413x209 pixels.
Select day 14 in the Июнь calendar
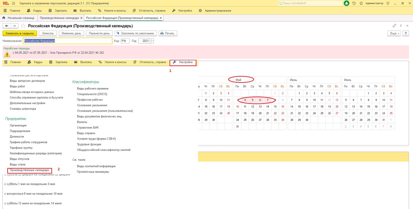(292, 107)
